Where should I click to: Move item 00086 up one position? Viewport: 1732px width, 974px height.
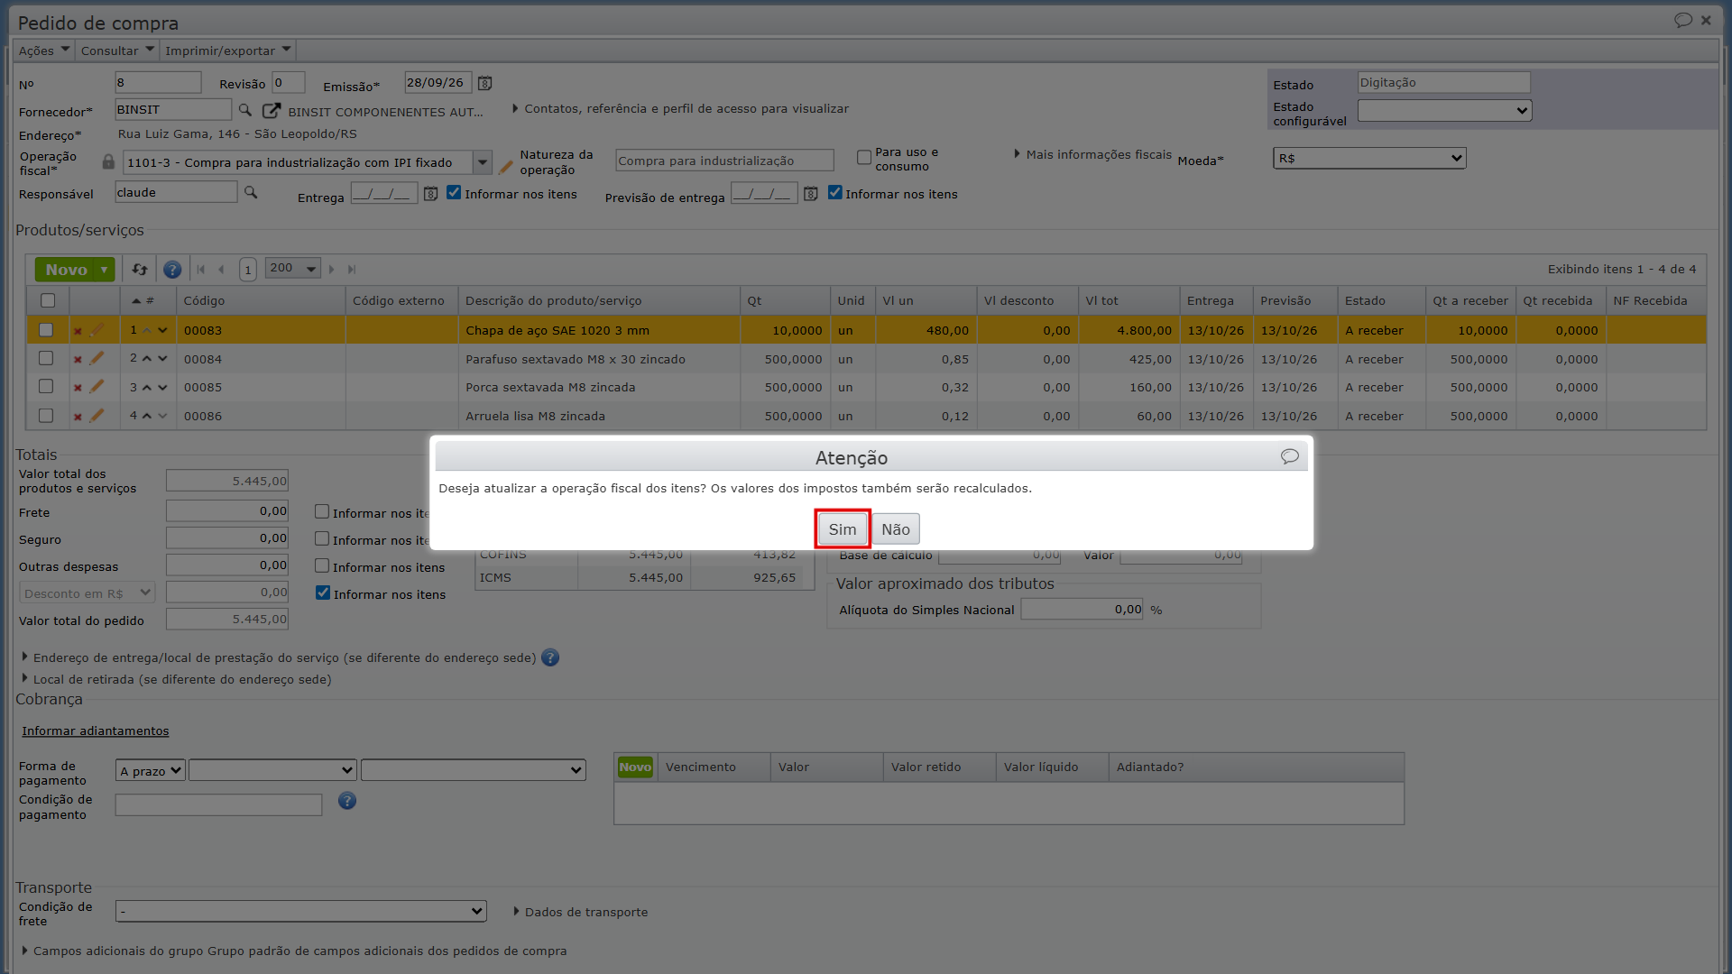pyautogui.click(x=147, y=416)
